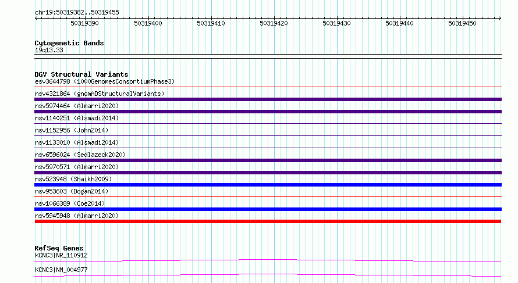Click the chr19:50319382..50319455 coordinate label
518x283 pixels.
point(77,13)
